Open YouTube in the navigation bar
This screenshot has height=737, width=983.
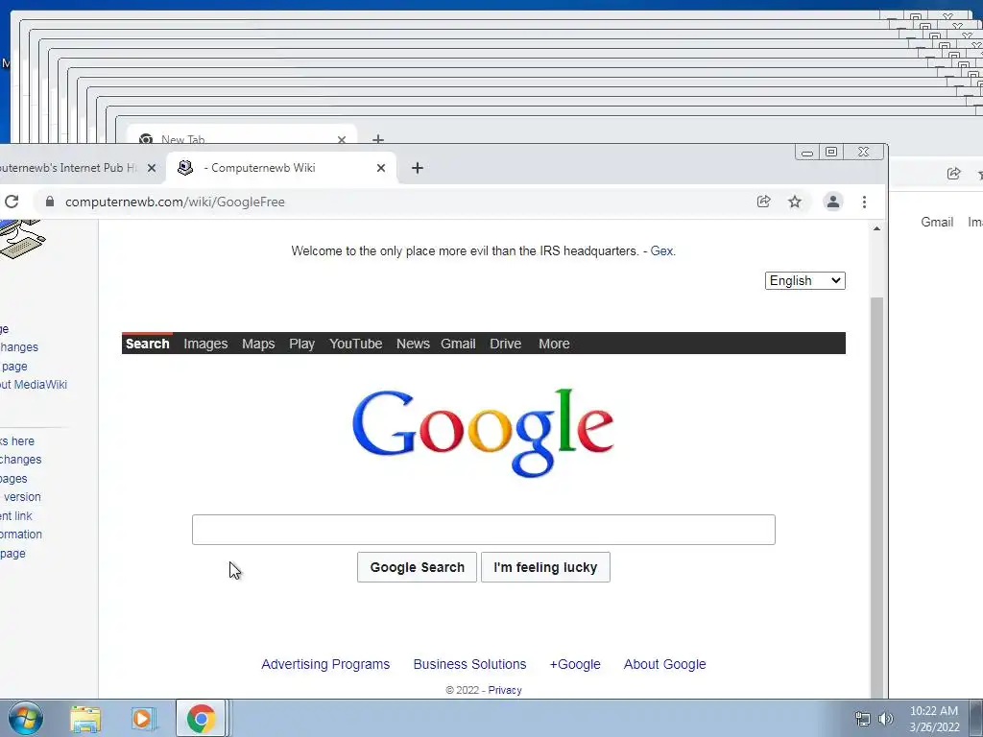point(355,344)
